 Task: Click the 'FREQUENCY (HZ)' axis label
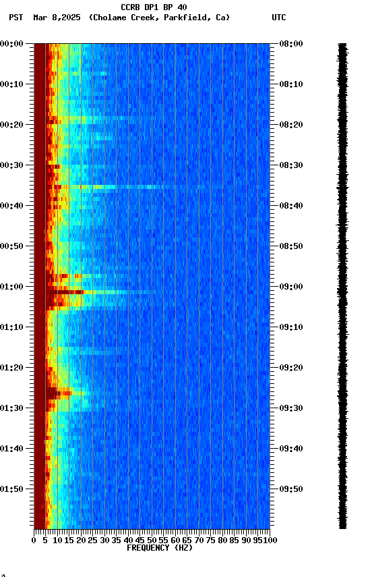pyautogui.click(x=160, y=548)
